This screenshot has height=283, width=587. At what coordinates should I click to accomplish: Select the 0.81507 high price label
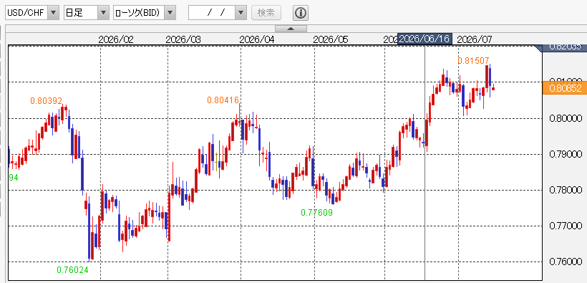(473, 60)
